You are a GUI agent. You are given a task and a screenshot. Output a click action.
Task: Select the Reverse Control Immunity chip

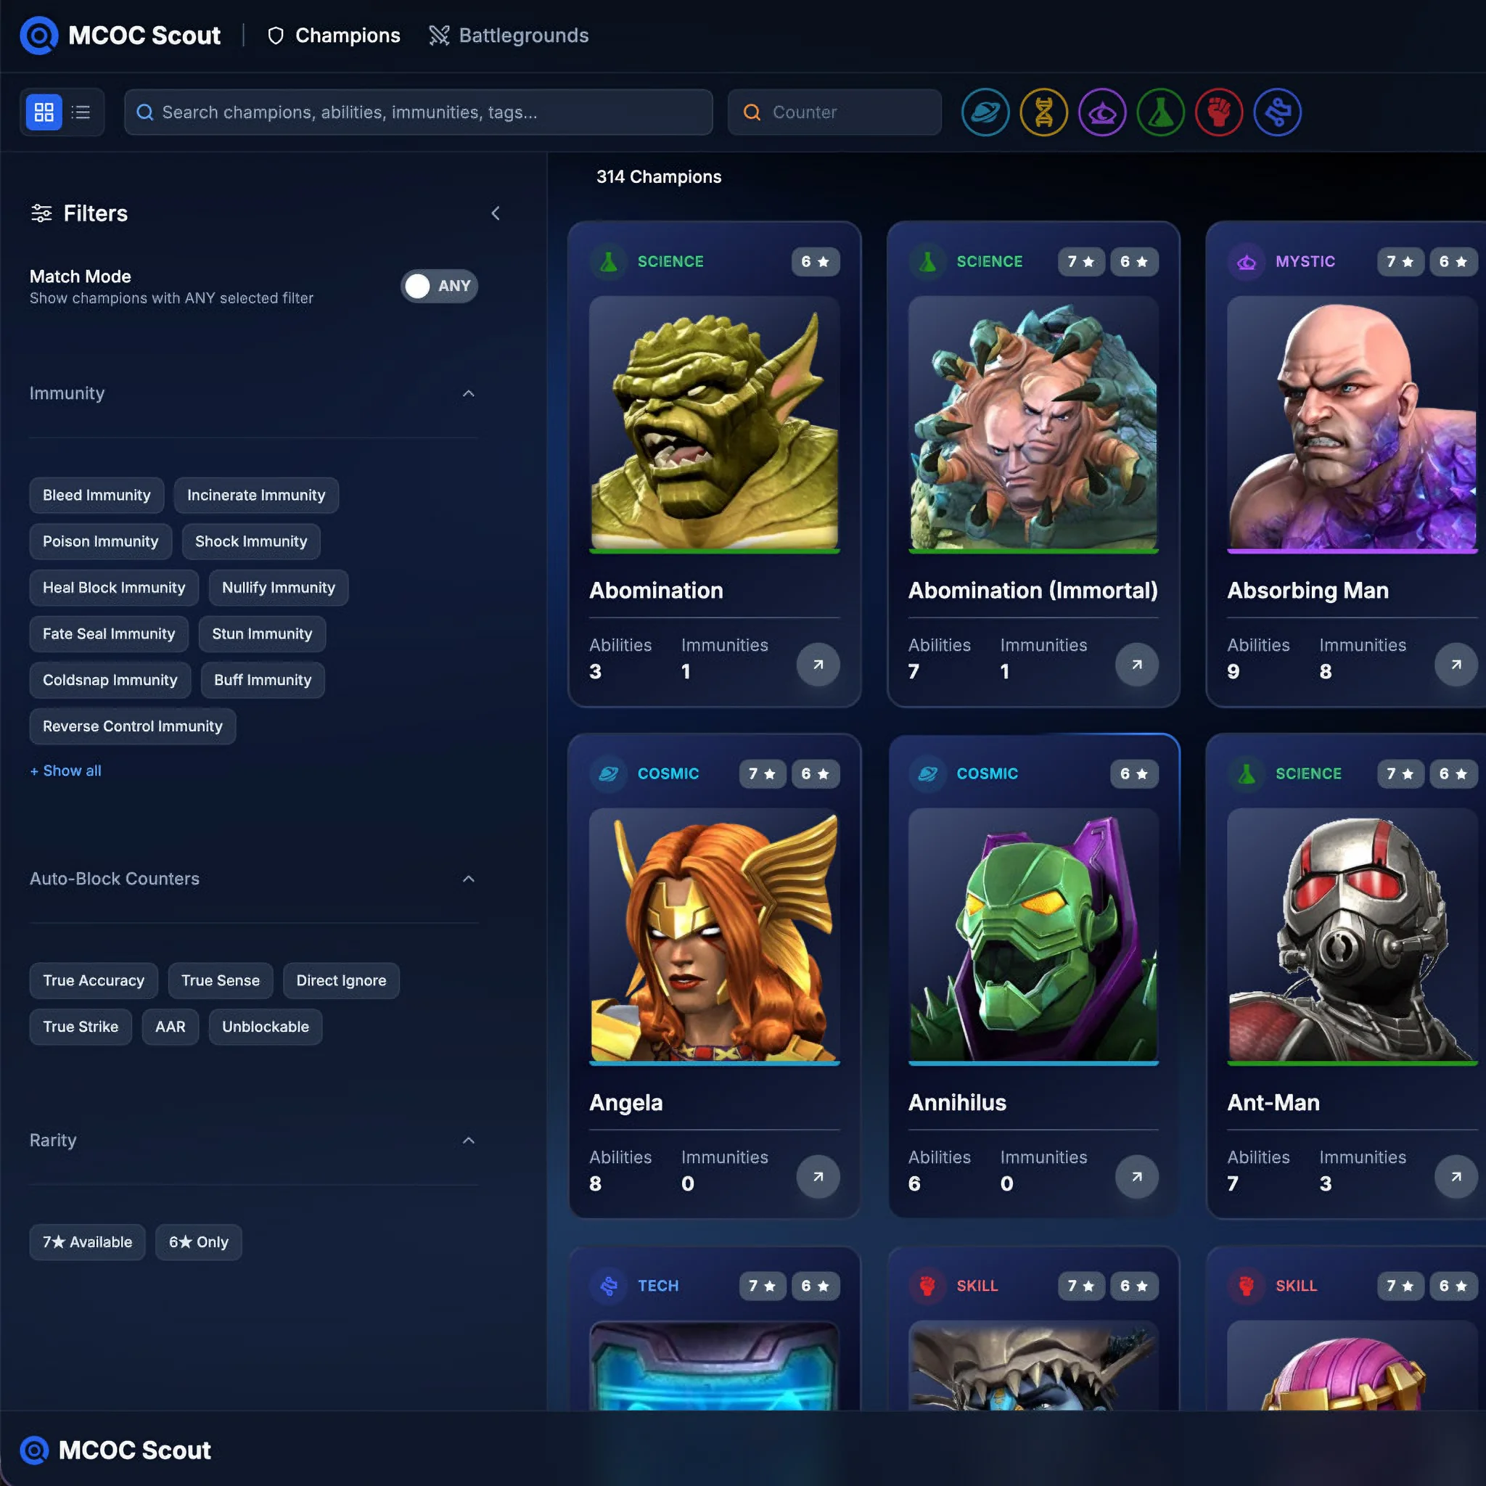pos(132,726)
